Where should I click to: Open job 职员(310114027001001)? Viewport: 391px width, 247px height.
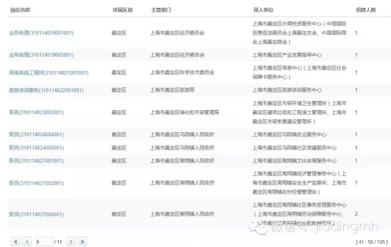[x=37, y=161]
